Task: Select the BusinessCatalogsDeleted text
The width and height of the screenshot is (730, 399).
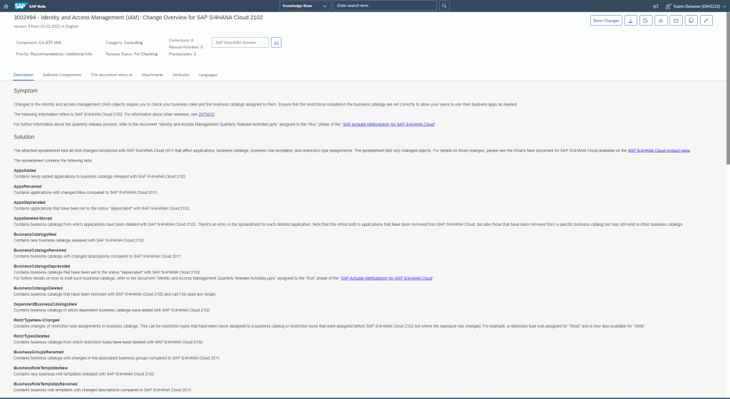Action: (x=38, y=289)
